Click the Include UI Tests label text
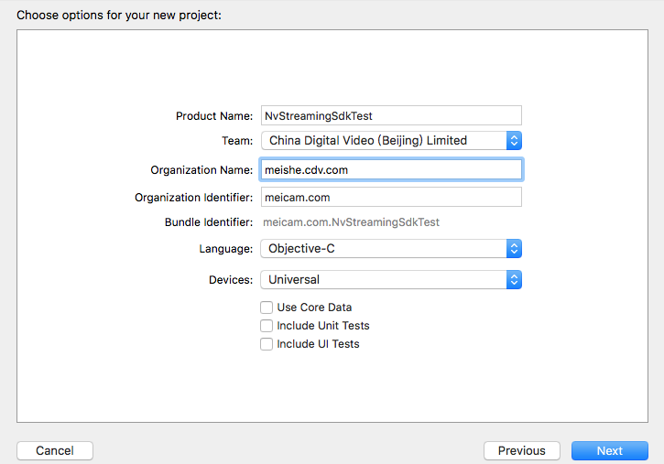 318,344
